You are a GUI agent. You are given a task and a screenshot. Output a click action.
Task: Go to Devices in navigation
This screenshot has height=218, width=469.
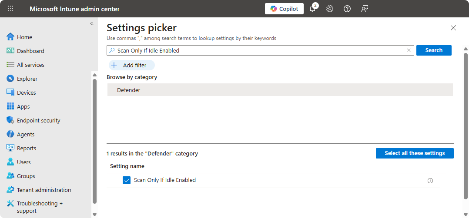[x=26, y=92]
